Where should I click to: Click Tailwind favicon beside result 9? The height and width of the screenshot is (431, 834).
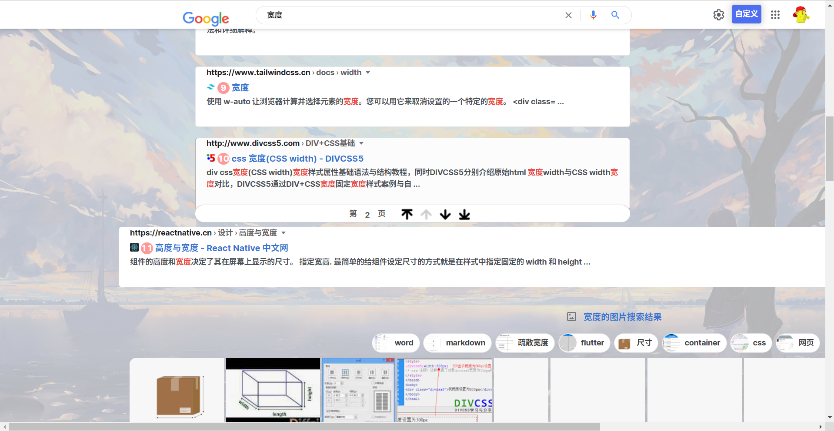click(x=211, y=87)
